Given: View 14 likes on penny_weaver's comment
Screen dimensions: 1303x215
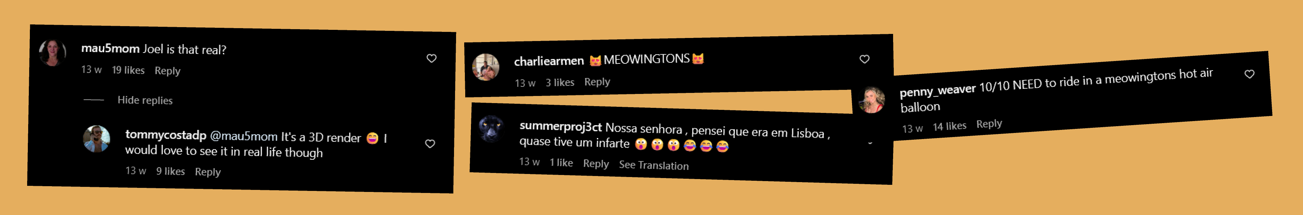Looking at the screenshot, I should coord(949,126).
